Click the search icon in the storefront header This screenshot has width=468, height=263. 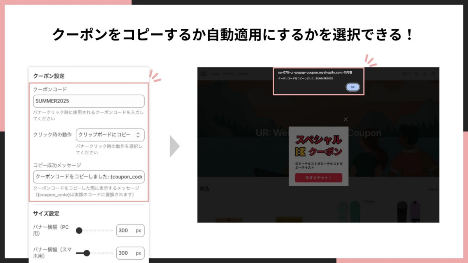pos(416,73)
